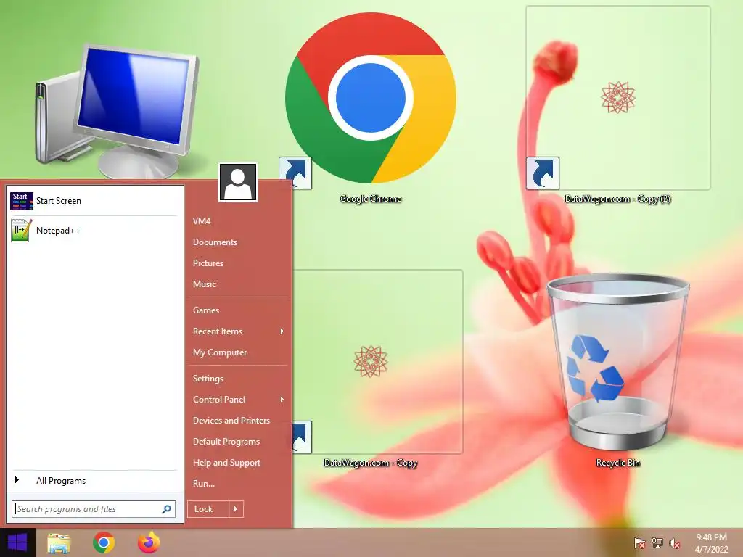Viewport: 743px width, 557px height.
Task: Click the Notepad++ icon in start menu
Action: (x=21, y=231)
